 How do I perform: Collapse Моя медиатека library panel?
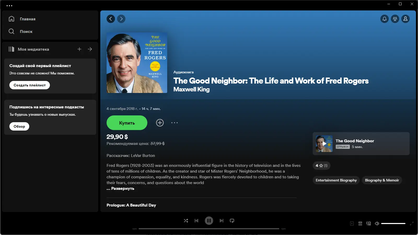29,49
